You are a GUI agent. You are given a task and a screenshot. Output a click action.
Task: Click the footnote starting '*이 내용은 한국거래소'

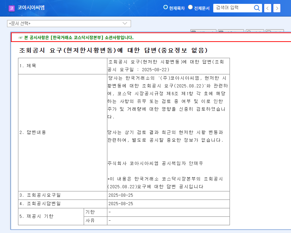165,183
